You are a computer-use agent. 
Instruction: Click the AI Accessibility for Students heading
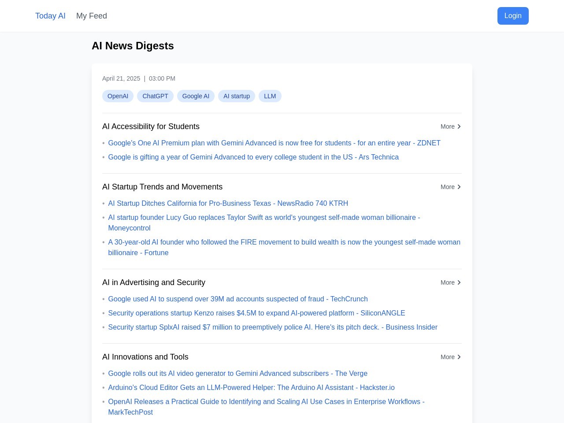click(151, 126)
